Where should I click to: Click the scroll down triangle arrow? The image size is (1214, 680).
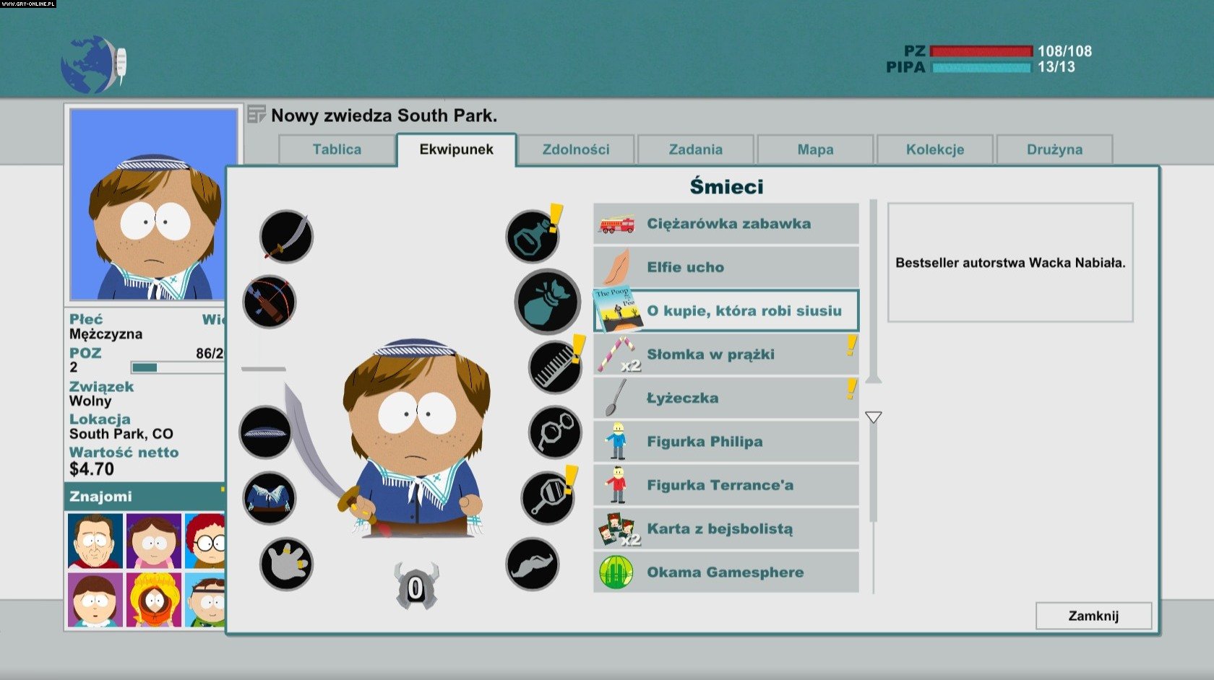pos(873,417)
